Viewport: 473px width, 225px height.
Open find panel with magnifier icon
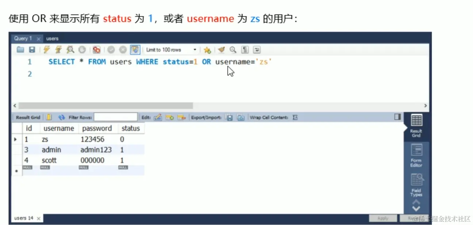[x=233, y=50]
